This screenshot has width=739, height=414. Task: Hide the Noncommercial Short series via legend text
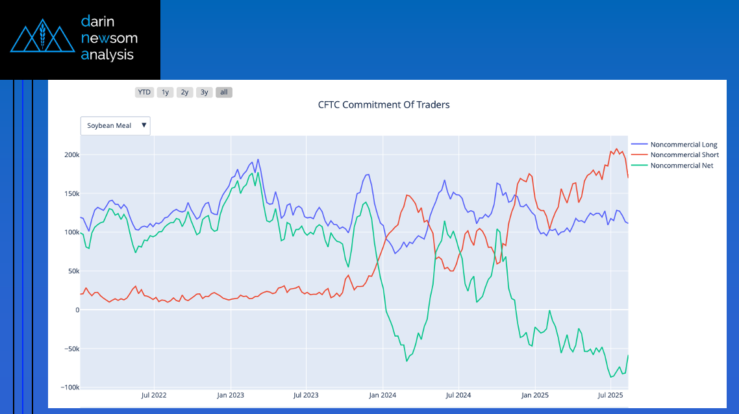click(684, 155)
